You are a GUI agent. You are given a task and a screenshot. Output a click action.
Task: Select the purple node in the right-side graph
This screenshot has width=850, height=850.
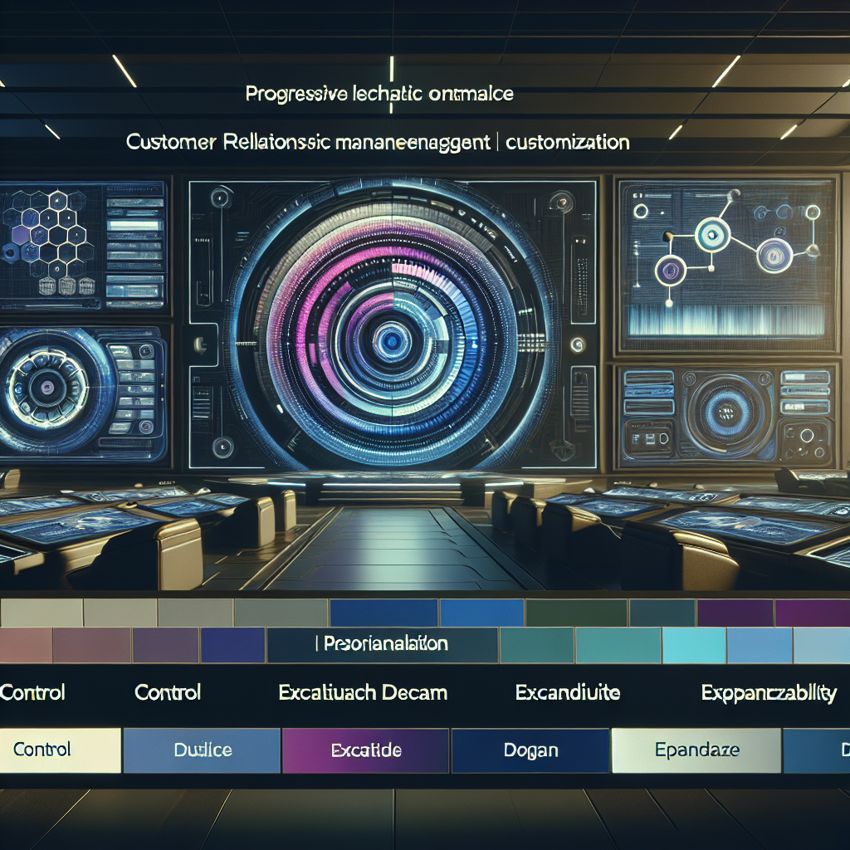pyautogui.click(x=669, y=270)
